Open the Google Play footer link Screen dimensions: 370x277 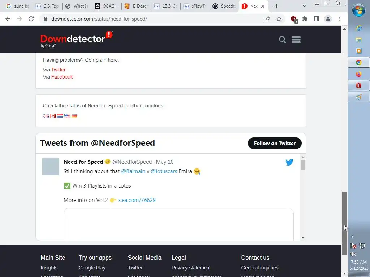[x=92, y=268]
